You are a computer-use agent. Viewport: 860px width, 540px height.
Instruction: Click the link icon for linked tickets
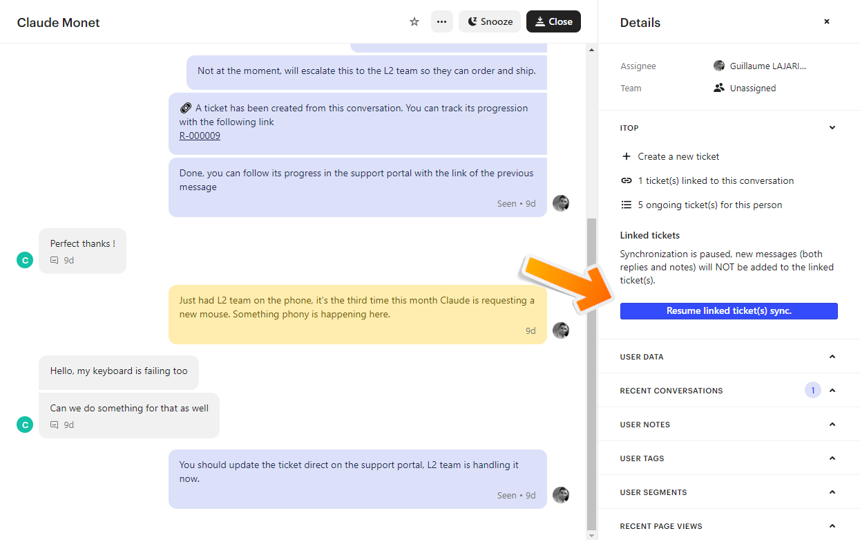pyautogui.click(x=627, y=180)
